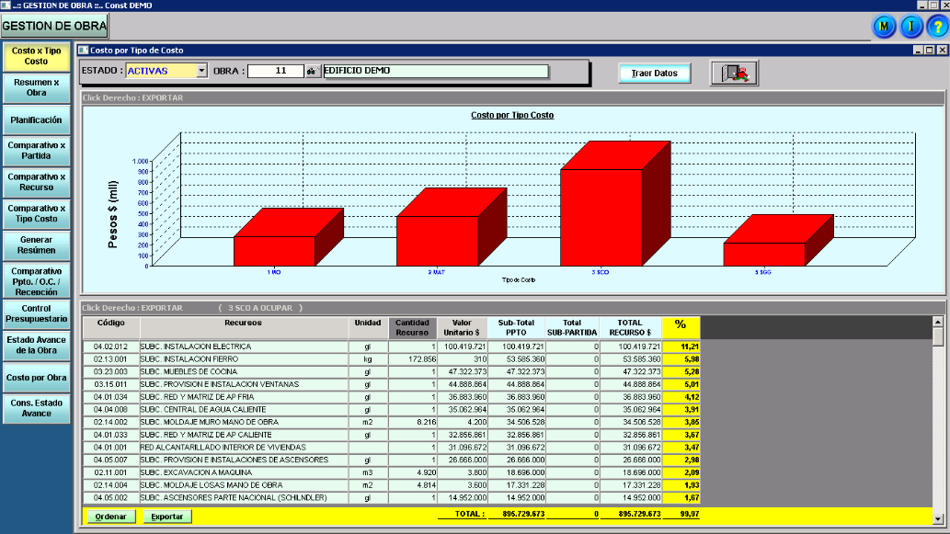Open the ESTADO dropdown showing ACTIVAS

(x=201, y=71)
